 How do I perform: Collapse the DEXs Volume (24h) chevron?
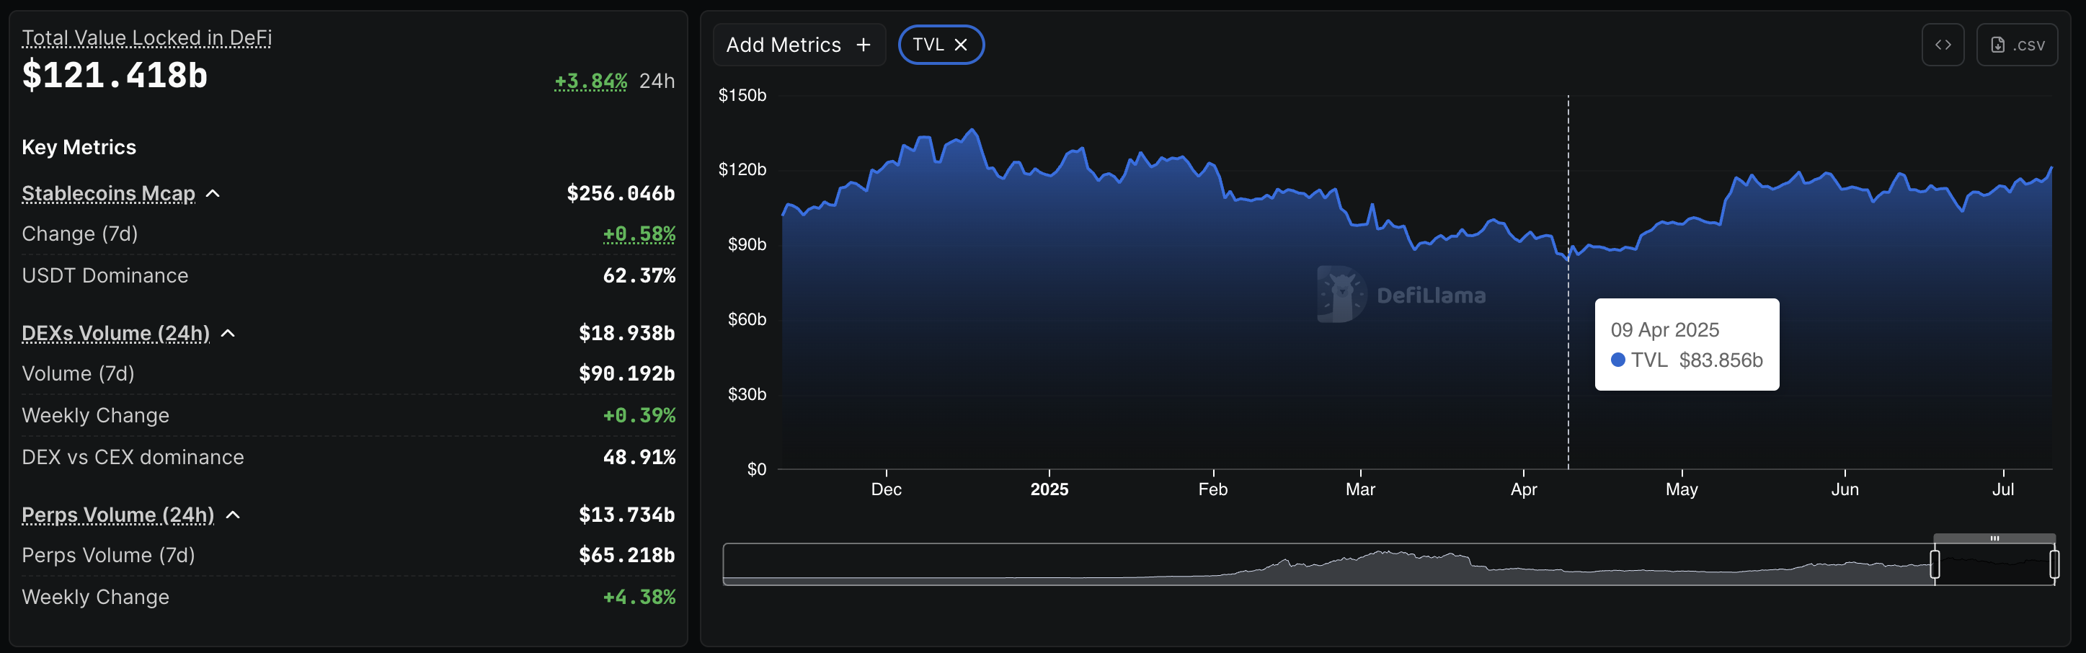[x=228, y=334]
